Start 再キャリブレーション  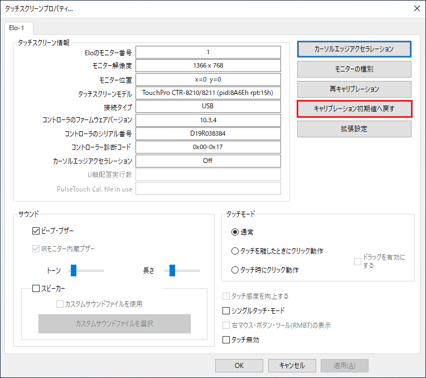coord(354,89)
